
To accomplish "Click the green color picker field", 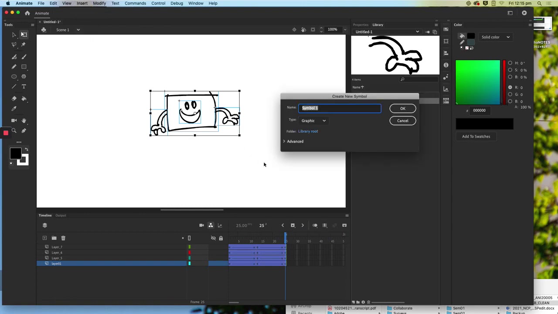I will 478,82.
